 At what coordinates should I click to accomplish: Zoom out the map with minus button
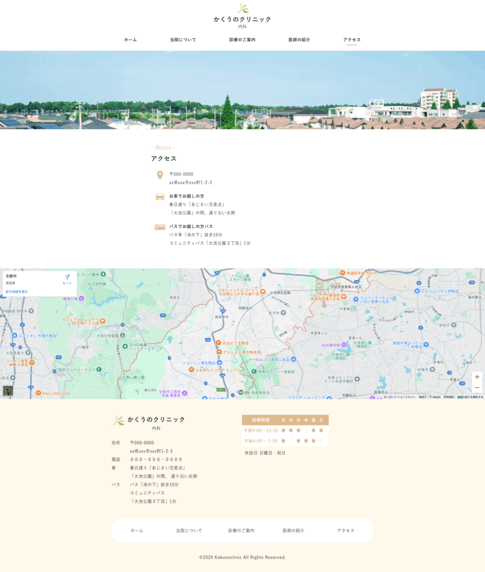tap(477, 388)
